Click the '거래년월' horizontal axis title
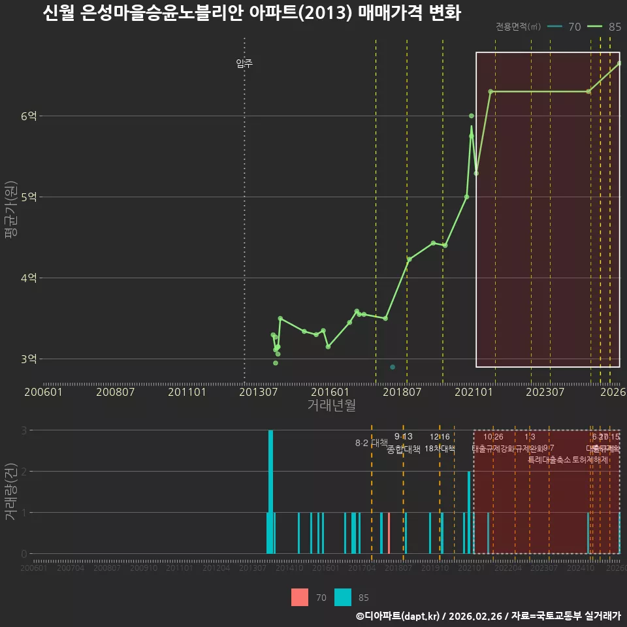 tap(332, 405)
